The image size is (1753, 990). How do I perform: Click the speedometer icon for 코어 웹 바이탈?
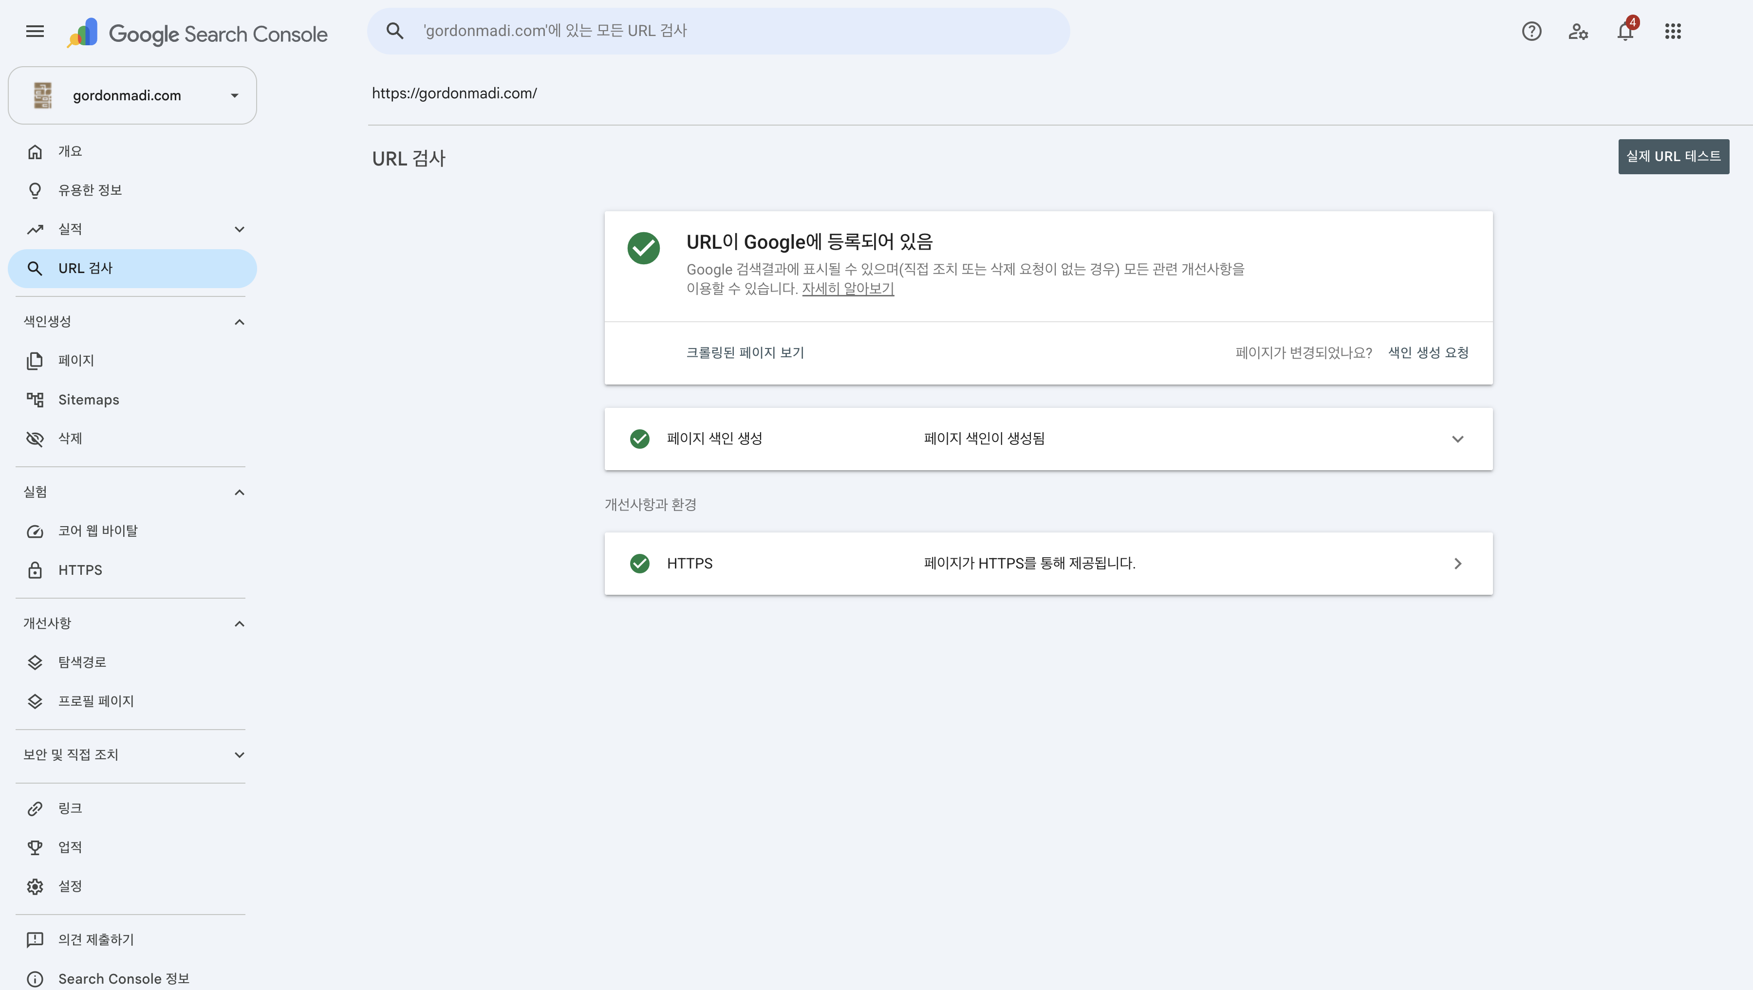pyautogui.click(x=35, y=532)
